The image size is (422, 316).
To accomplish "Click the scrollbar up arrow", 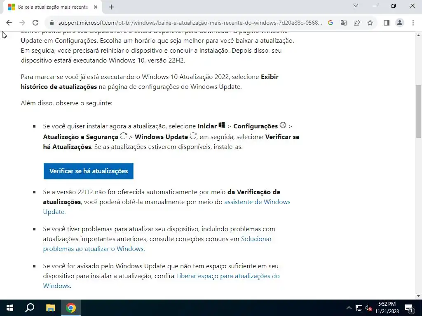I will tap(418, 35).
